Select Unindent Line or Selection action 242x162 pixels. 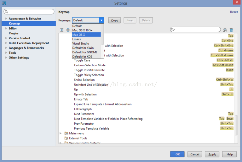[x=91, y=85]
